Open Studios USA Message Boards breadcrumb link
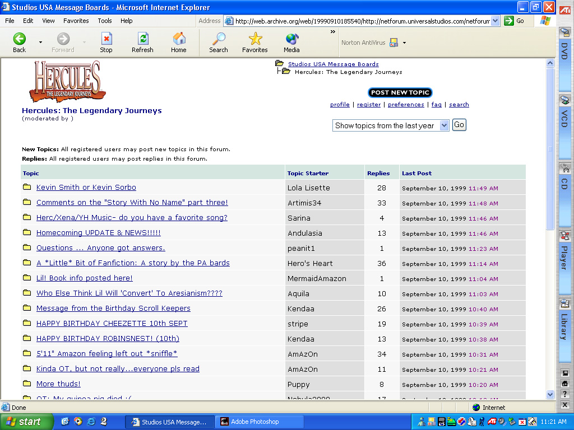This screenshot has width=574, height=430. click(x=333, y=64)
